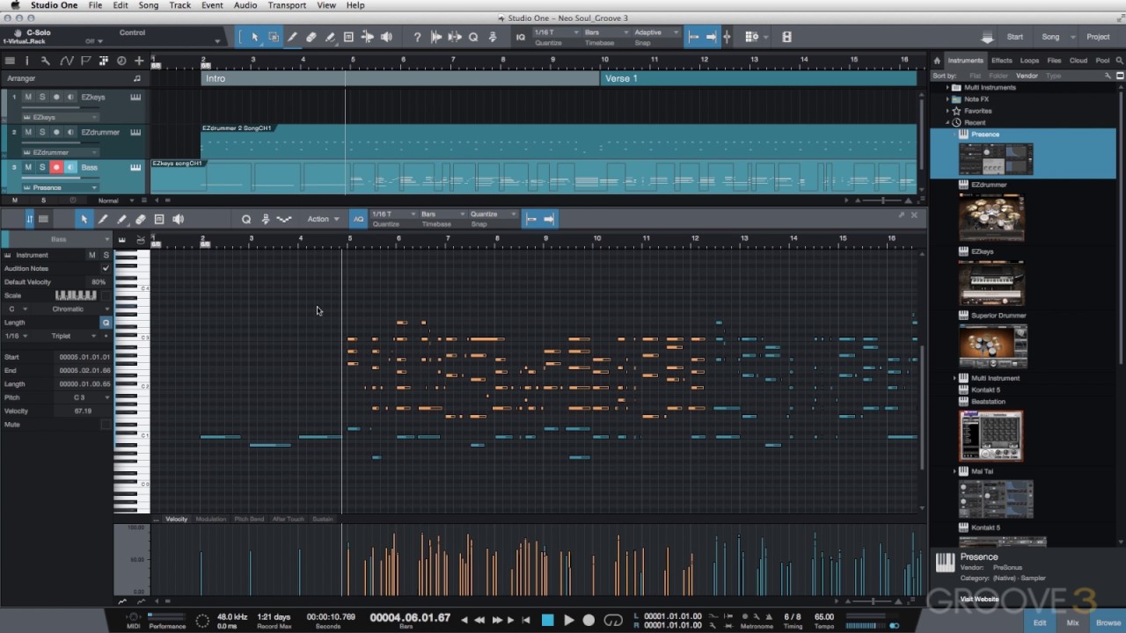Click the Play transport button
The image size is (1126, 633).
[568, 620]
